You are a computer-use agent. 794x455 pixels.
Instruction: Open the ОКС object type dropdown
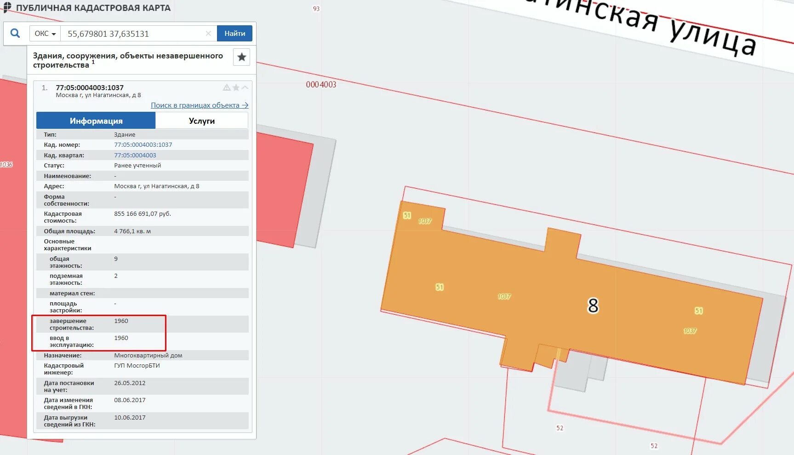click(45, 34)
